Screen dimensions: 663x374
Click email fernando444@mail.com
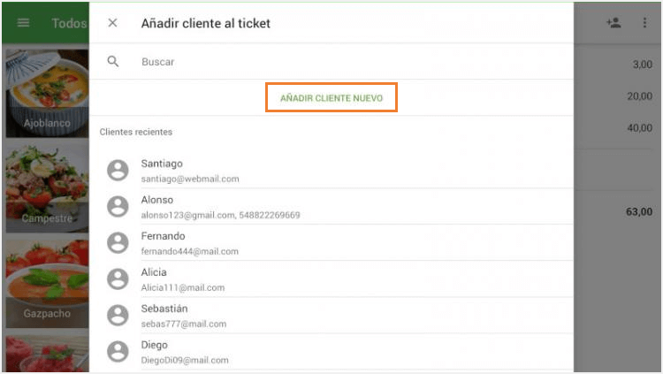[189, 251]
